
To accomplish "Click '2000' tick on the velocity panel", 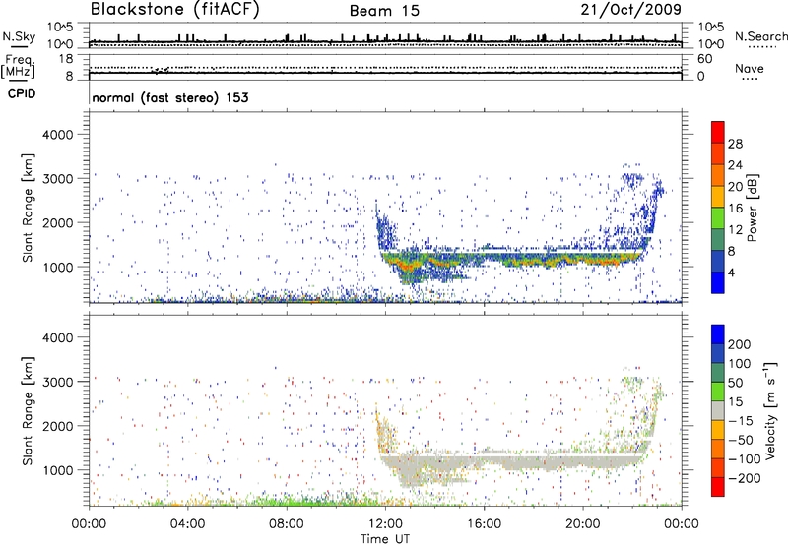I will tap(57, 426).
